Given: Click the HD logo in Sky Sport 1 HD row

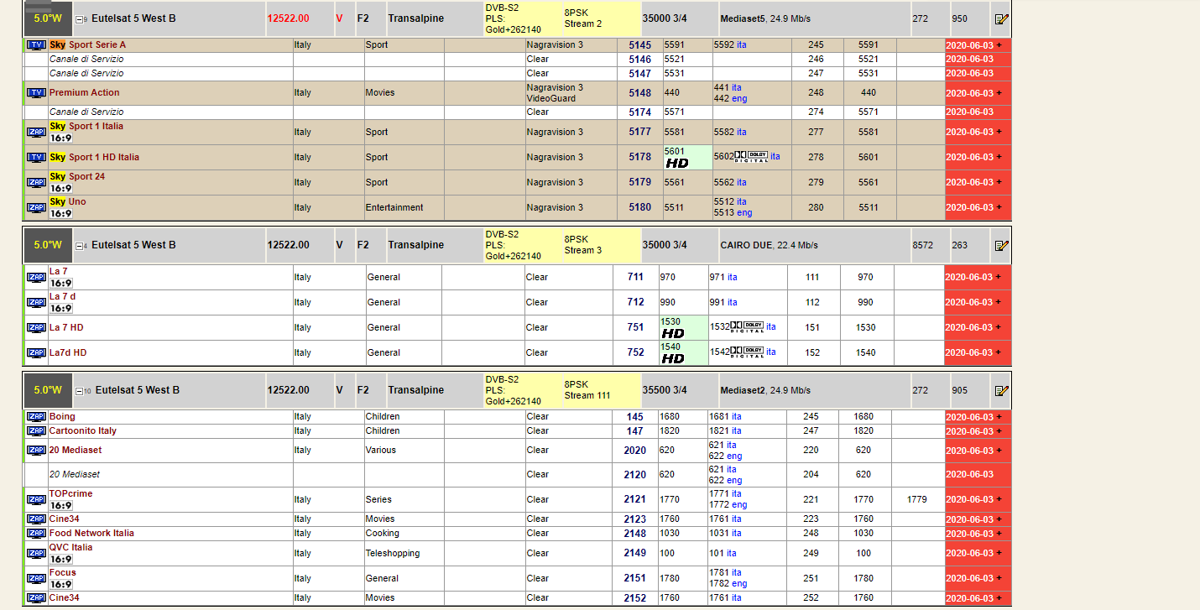Looking at the screenshot, I should (676, 163).
